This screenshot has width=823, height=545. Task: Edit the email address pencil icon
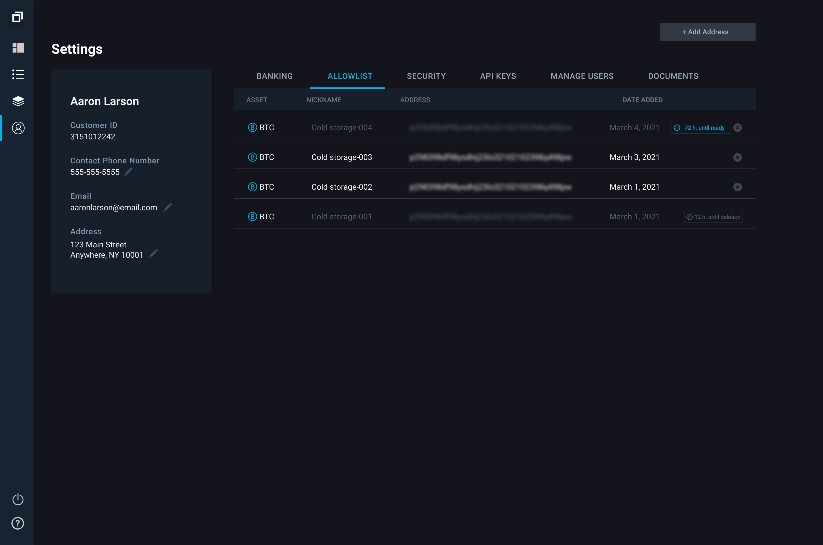tap(167, 207)
